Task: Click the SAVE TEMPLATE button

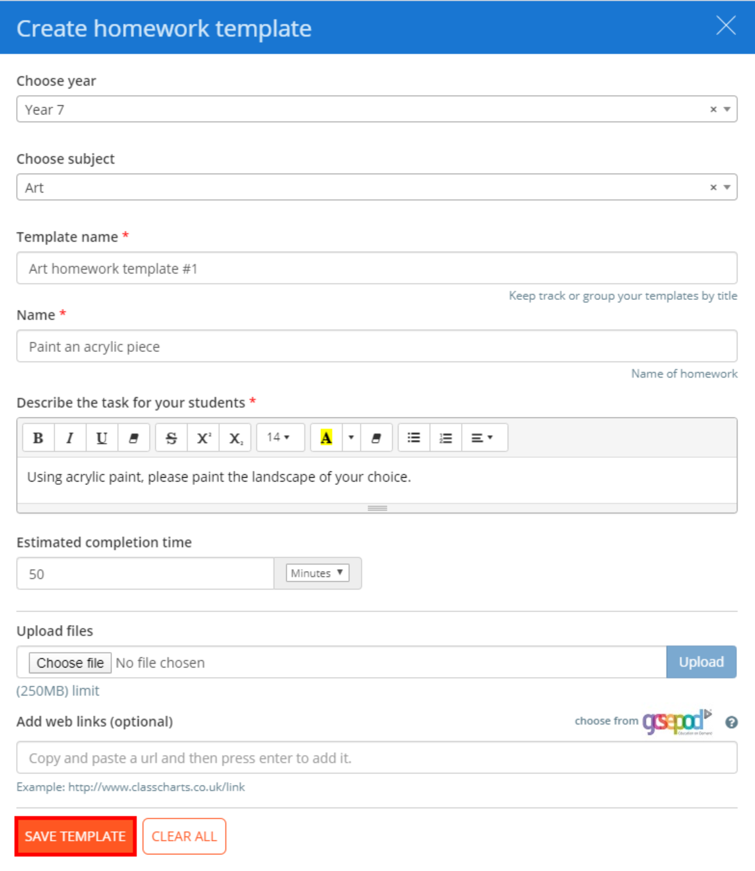Action: pos(75,836)
